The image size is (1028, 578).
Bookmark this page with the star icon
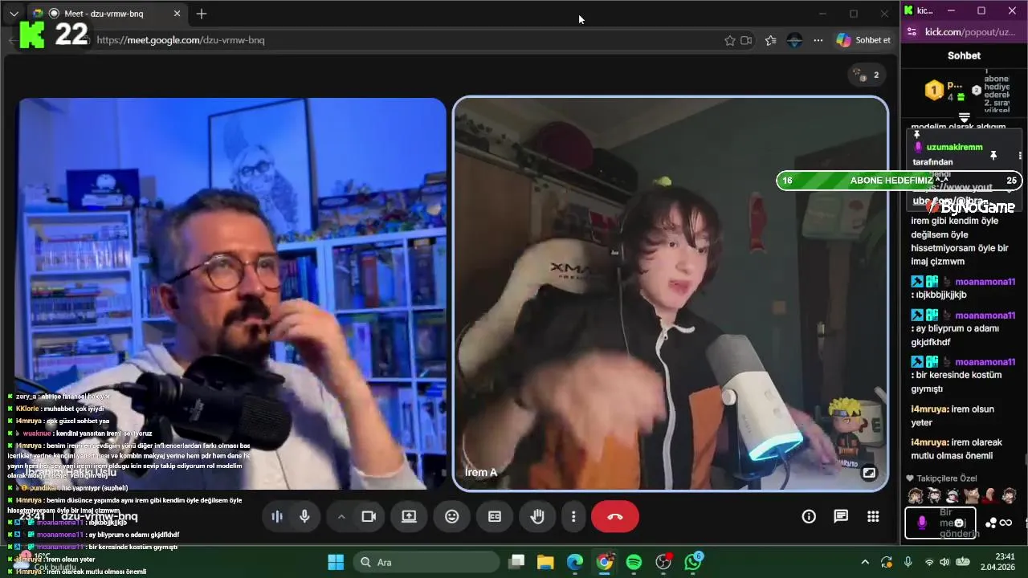(x=730, y=40)
